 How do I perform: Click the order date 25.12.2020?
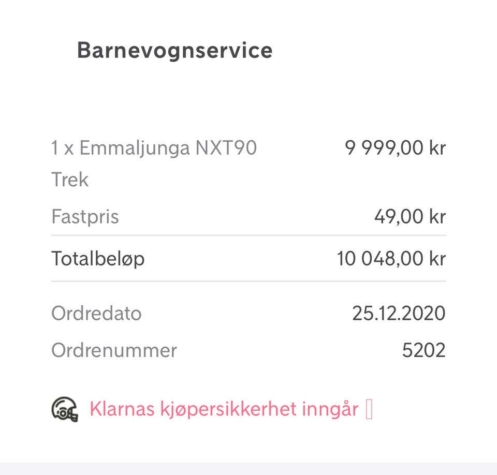pos(399,314)
